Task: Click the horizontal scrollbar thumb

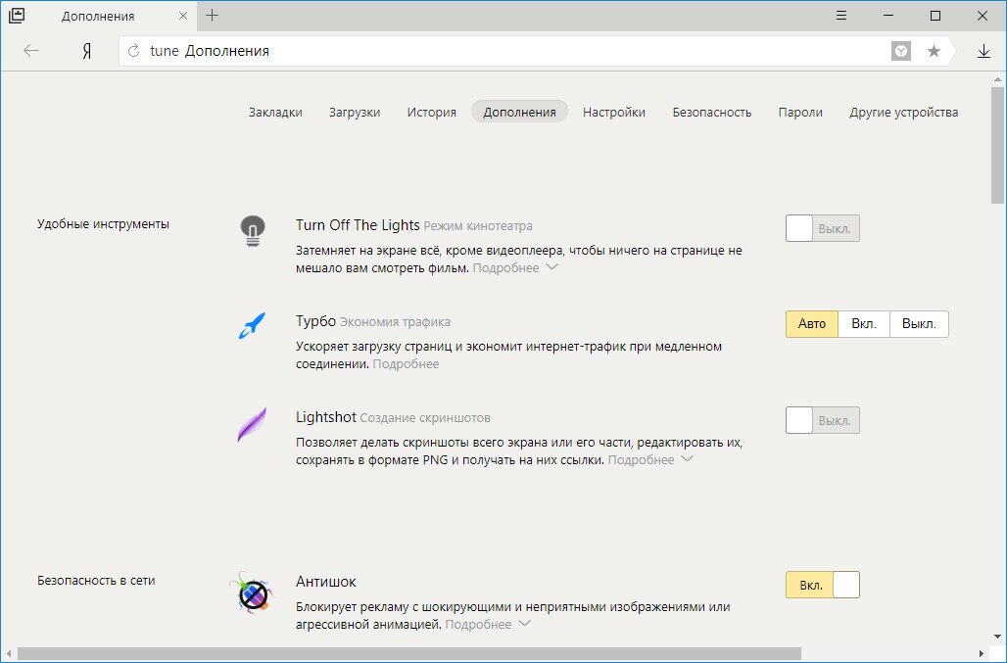Action: coord(409,653)
